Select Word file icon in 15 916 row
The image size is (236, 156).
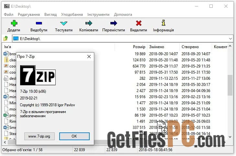[6, 97]
